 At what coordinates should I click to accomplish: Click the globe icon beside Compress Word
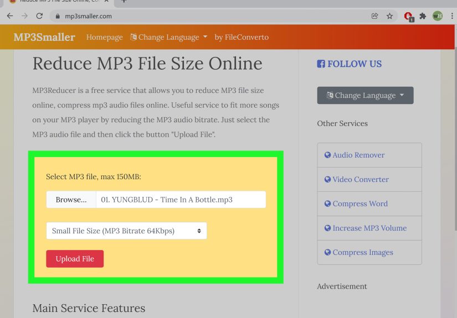pos(327,204)
